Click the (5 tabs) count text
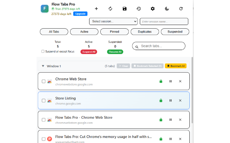The image size is (230, 143). (110, 66)
